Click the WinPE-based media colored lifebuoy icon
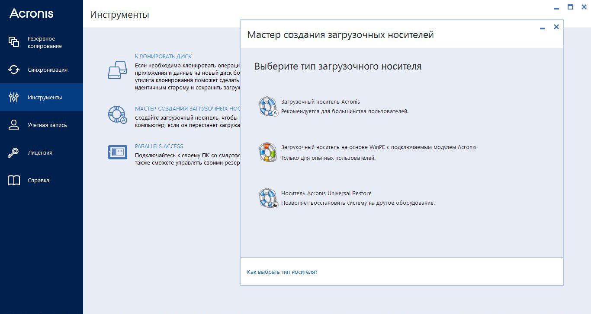Screen dimensions: 591x314 point(268,152)
